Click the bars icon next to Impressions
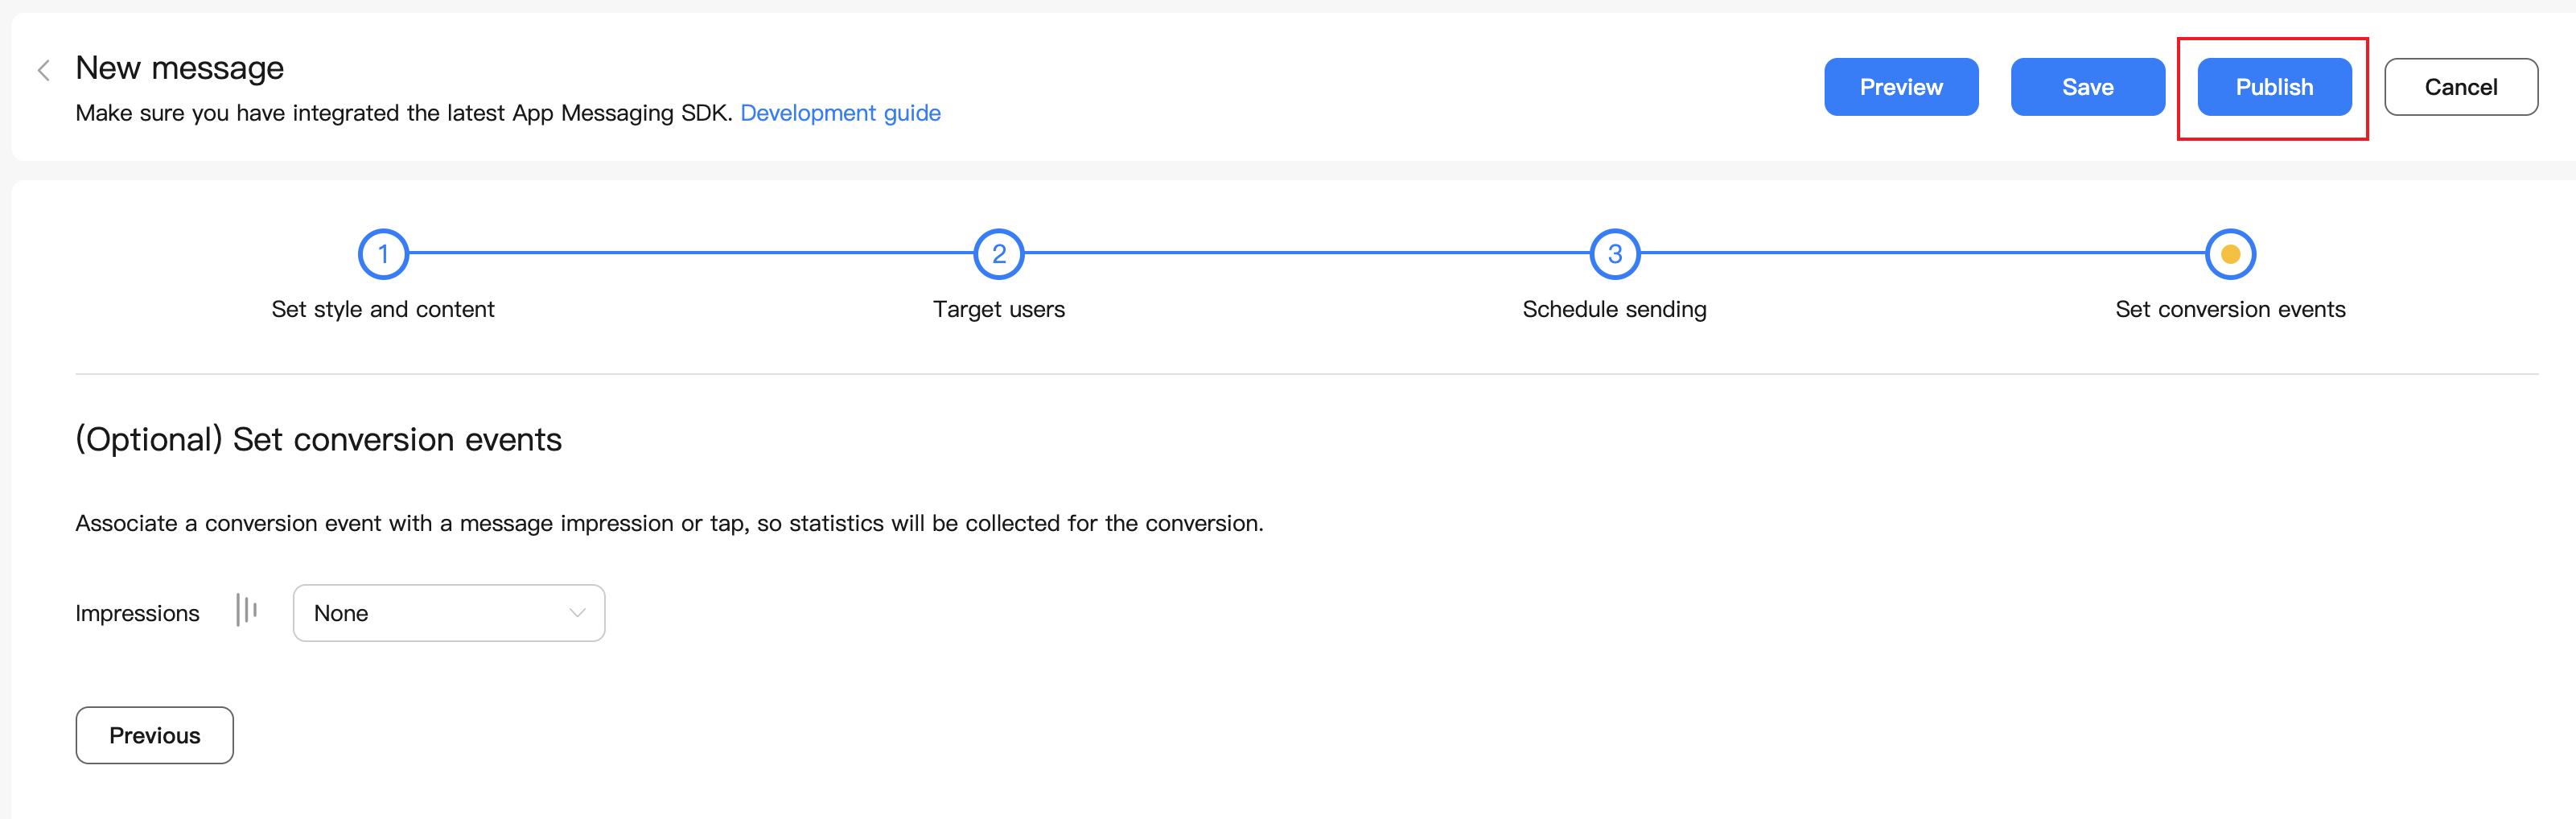The width and height of the screenshot is (2576, 819). [246, 610]
